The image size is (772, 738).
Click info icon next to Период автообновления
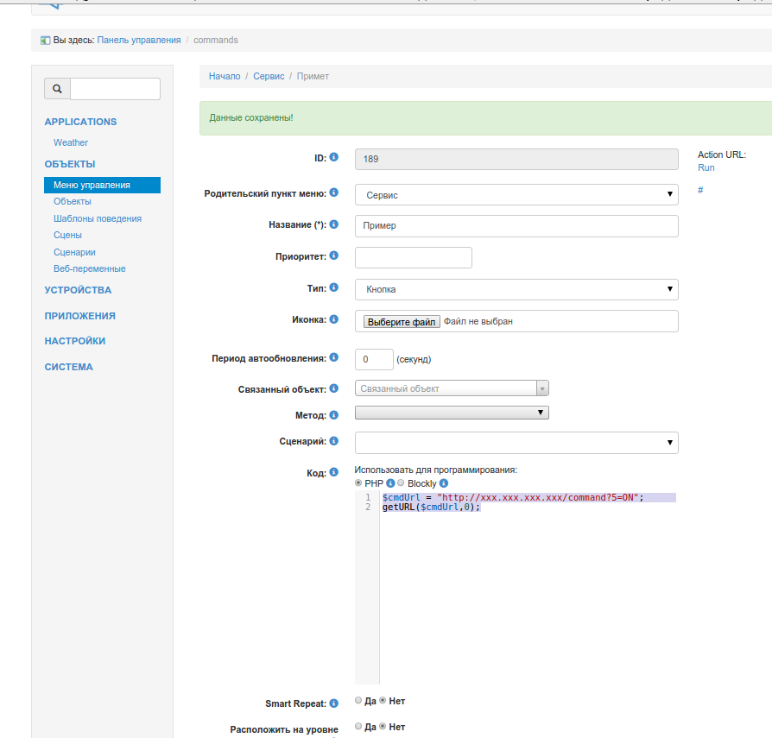click(334, 357)
